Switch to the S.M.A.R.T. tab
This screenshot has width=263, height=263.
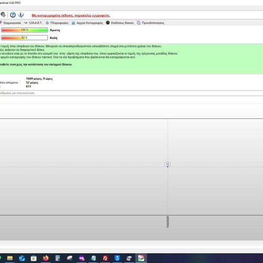[33, 23]
